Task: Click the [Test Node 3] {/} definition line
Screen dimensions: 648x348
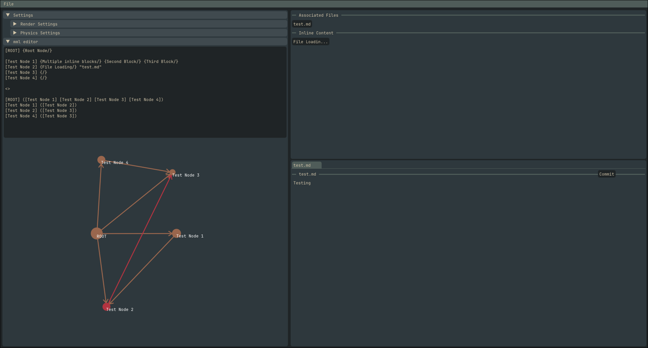Action: (x=26, y=72)
